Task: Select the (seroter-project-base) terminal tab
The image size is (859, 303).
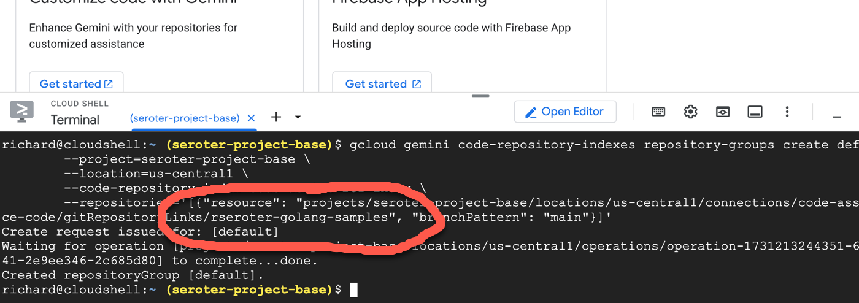Action: tap(185, 118)
